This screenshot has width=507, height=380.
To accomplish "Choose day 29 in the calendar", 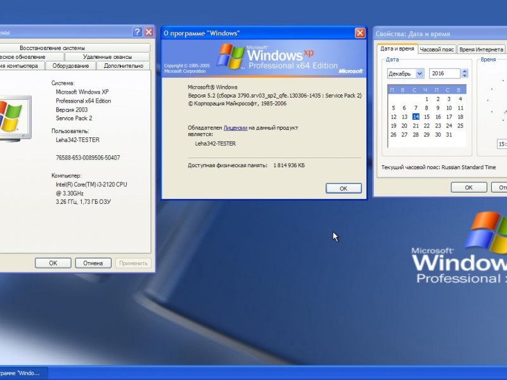I will pyautogui.click(x=427, y=135).
